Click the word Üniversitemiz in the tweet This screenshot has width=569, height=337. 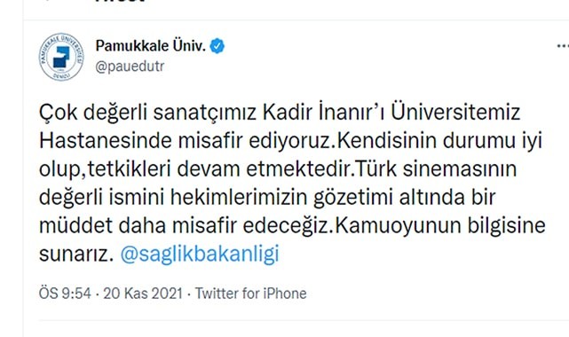[455, 112]
